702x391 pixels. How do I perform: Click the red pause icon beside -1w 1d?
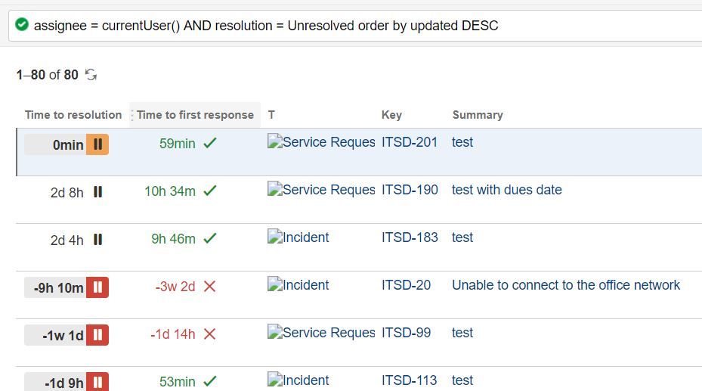click(x=97, y=335)
